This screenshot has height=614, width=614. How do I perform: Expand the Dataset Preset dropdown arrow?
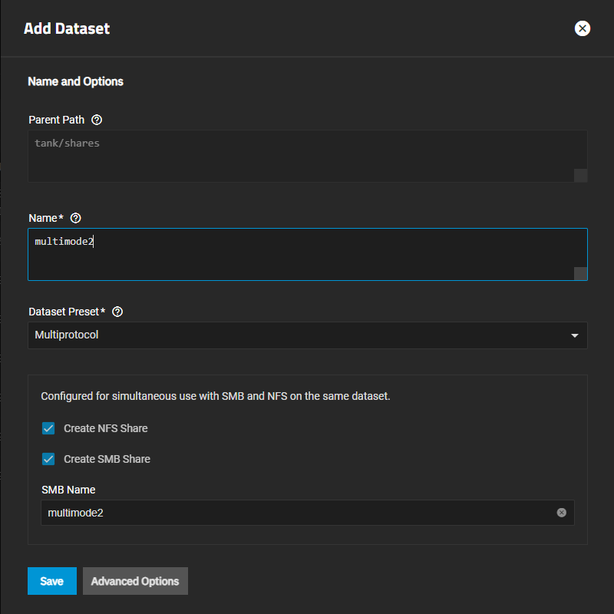pyautogui.click(x=574, y=335)
